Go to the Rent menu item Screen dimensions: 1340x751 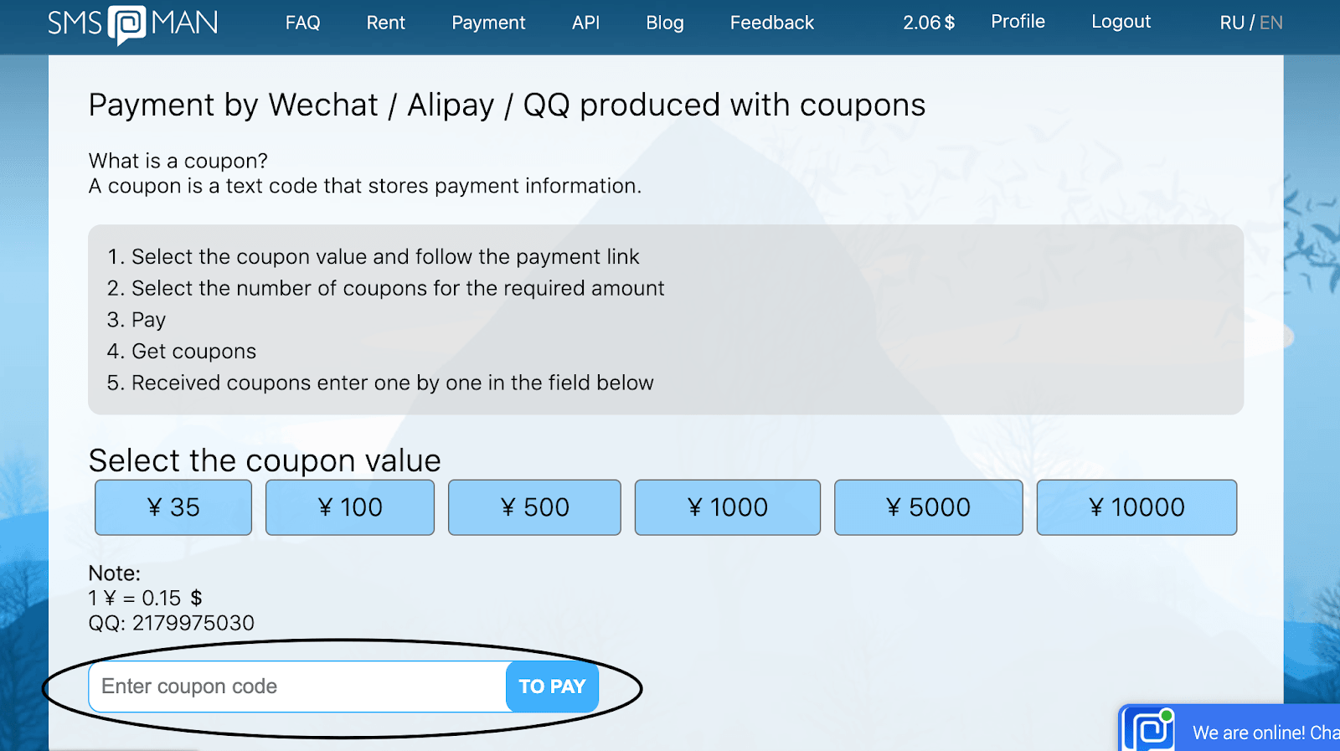(385, 23)
